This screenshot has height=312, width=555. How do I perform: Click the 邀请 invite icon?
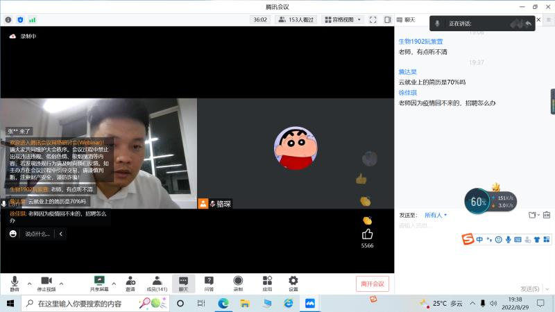pyautogui.click(x=130, y=282)
